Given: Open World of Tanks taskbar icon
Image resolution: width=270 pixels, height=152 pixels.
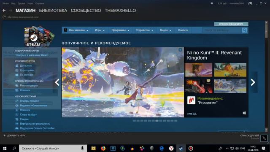Looking at the screenshot, I should click(x=152, y=148).
